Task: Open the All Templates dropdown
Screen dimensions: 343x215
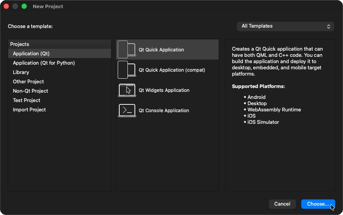Action: [x=285, y=26]
